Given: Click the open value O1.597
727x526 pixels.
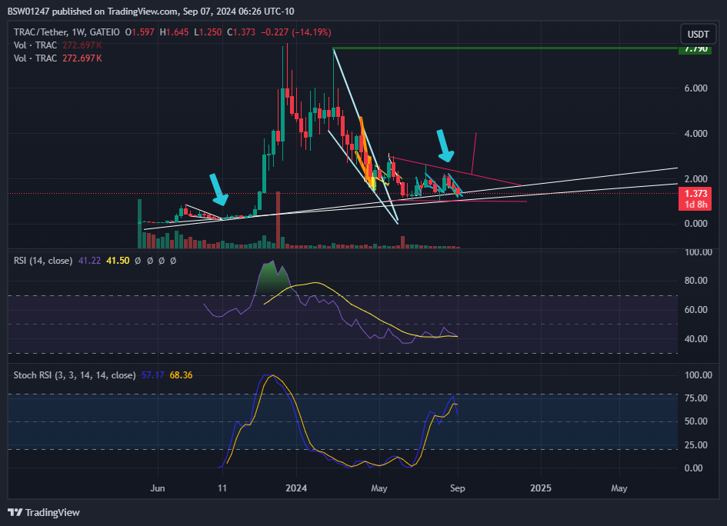Looking at the screenshot, I should 139,32.
